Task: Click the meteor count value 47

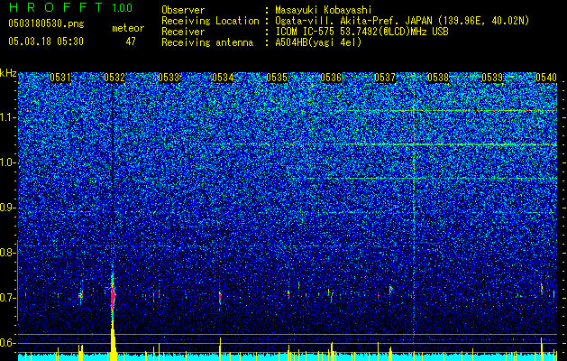Action: 131,42
